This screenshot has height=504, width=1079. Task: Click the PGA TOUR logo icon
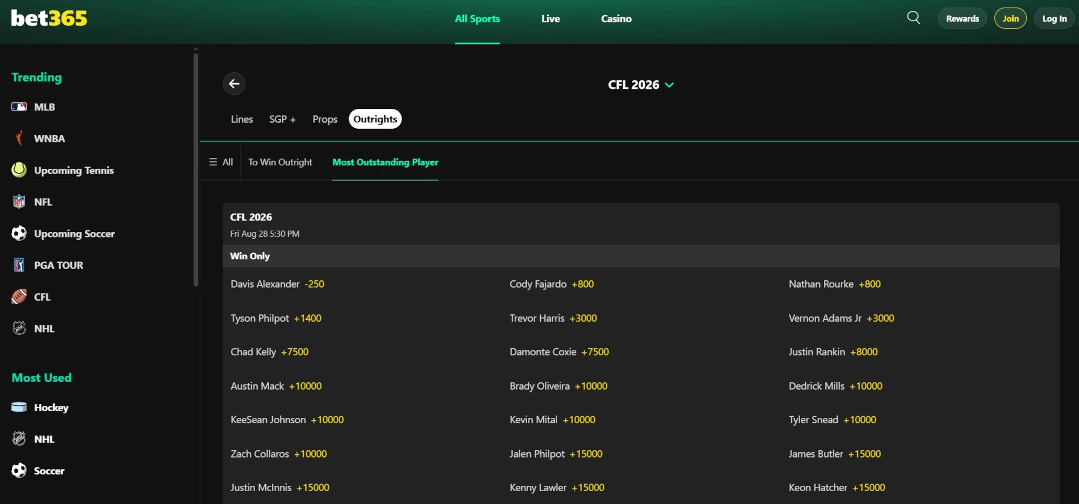(19, 265)
